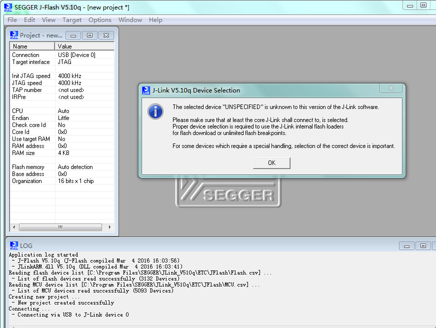This screenshot has width=436, height=328.
Task: Select the Target interface row
Action: [62, 62]
